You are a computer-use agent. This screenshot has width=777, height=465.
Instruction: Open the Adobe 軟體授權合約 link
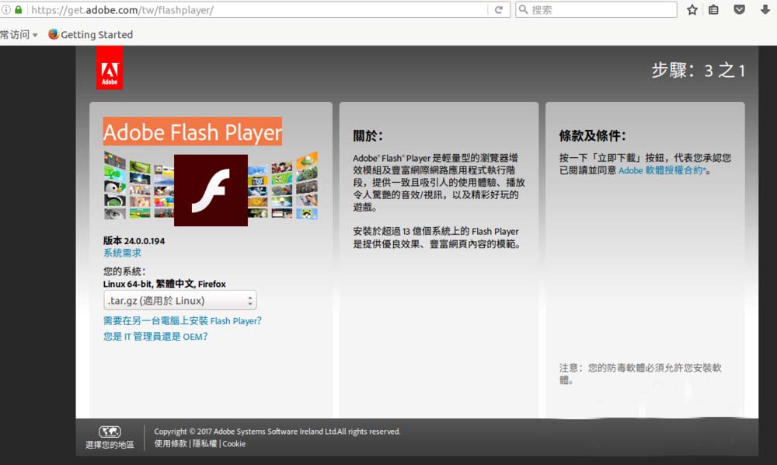pos(662,170)
